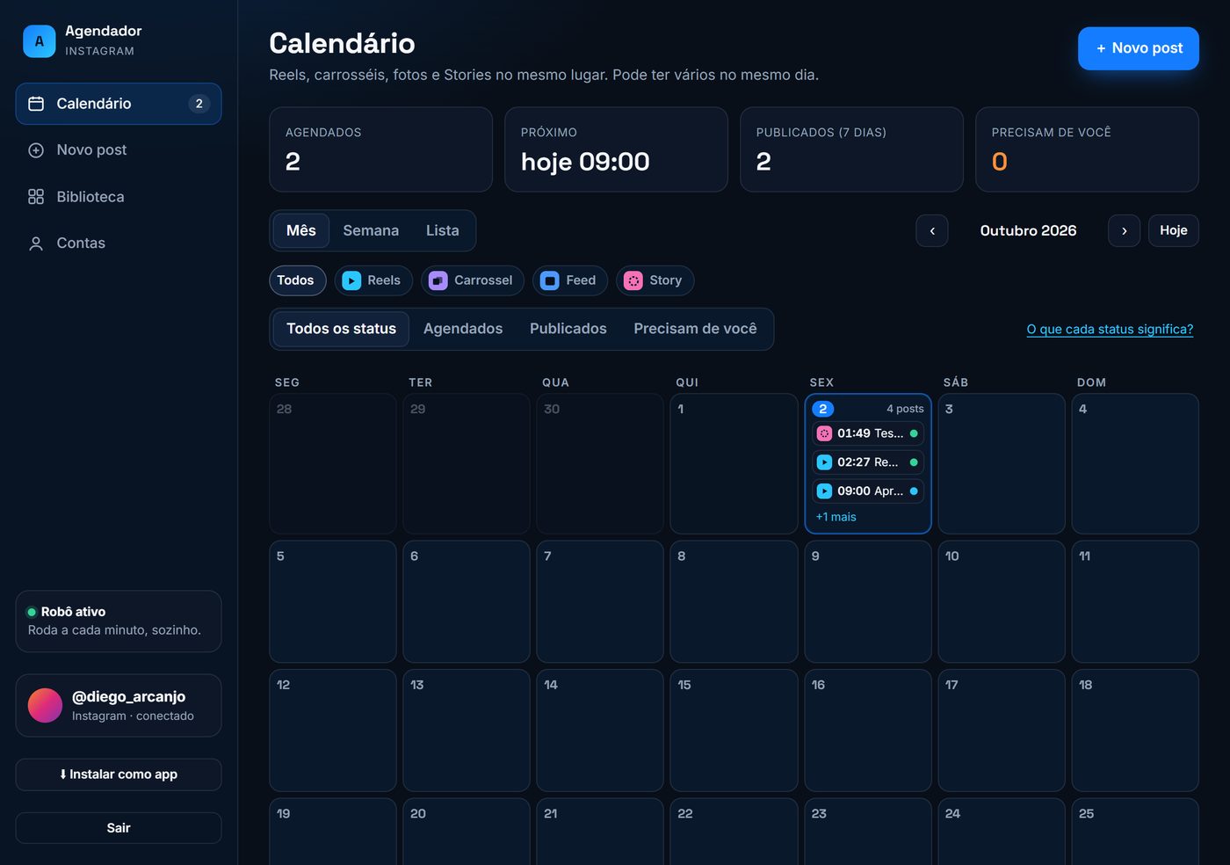Click the Carrossel stacked icon in filters
Screen dimensions: 1230x865
pos(438,280)
